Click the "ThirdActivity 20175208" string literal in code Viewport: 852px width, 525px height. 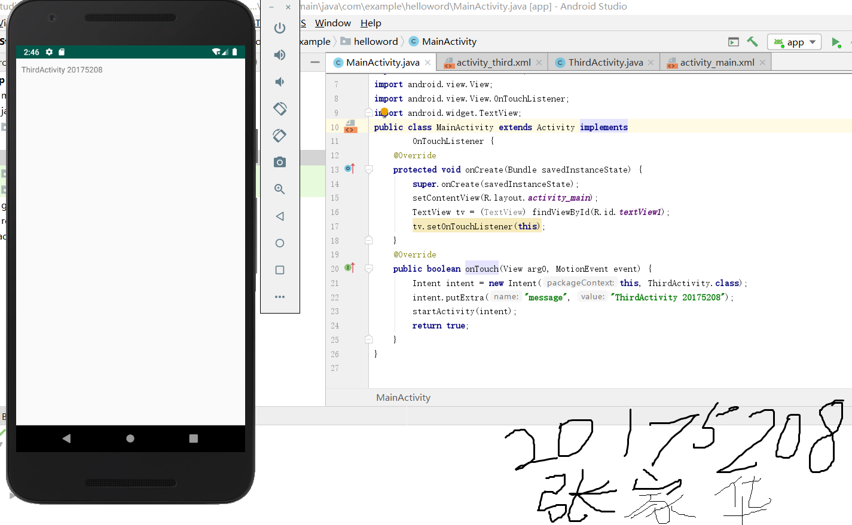pos(668,297)
